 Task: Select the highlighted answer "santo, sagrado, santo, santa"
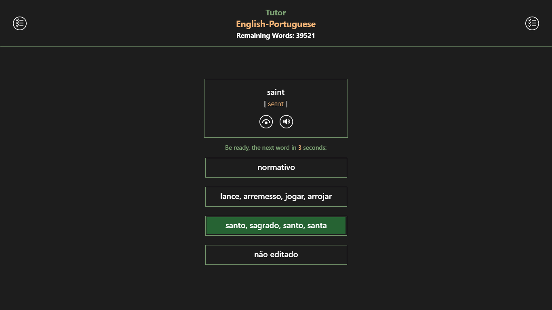pos(276,226)
